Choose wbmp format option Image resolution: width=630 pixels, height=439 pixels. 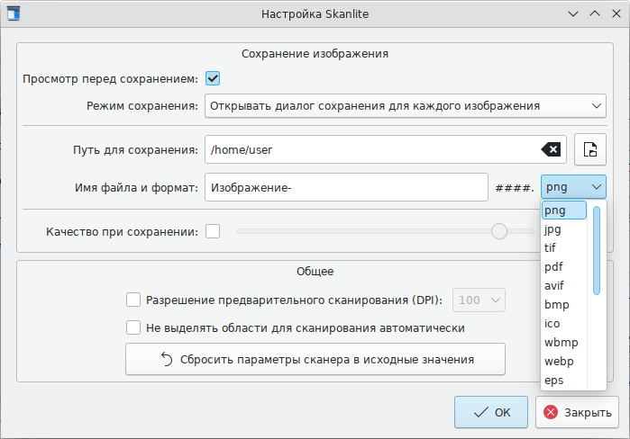[563, 343]
